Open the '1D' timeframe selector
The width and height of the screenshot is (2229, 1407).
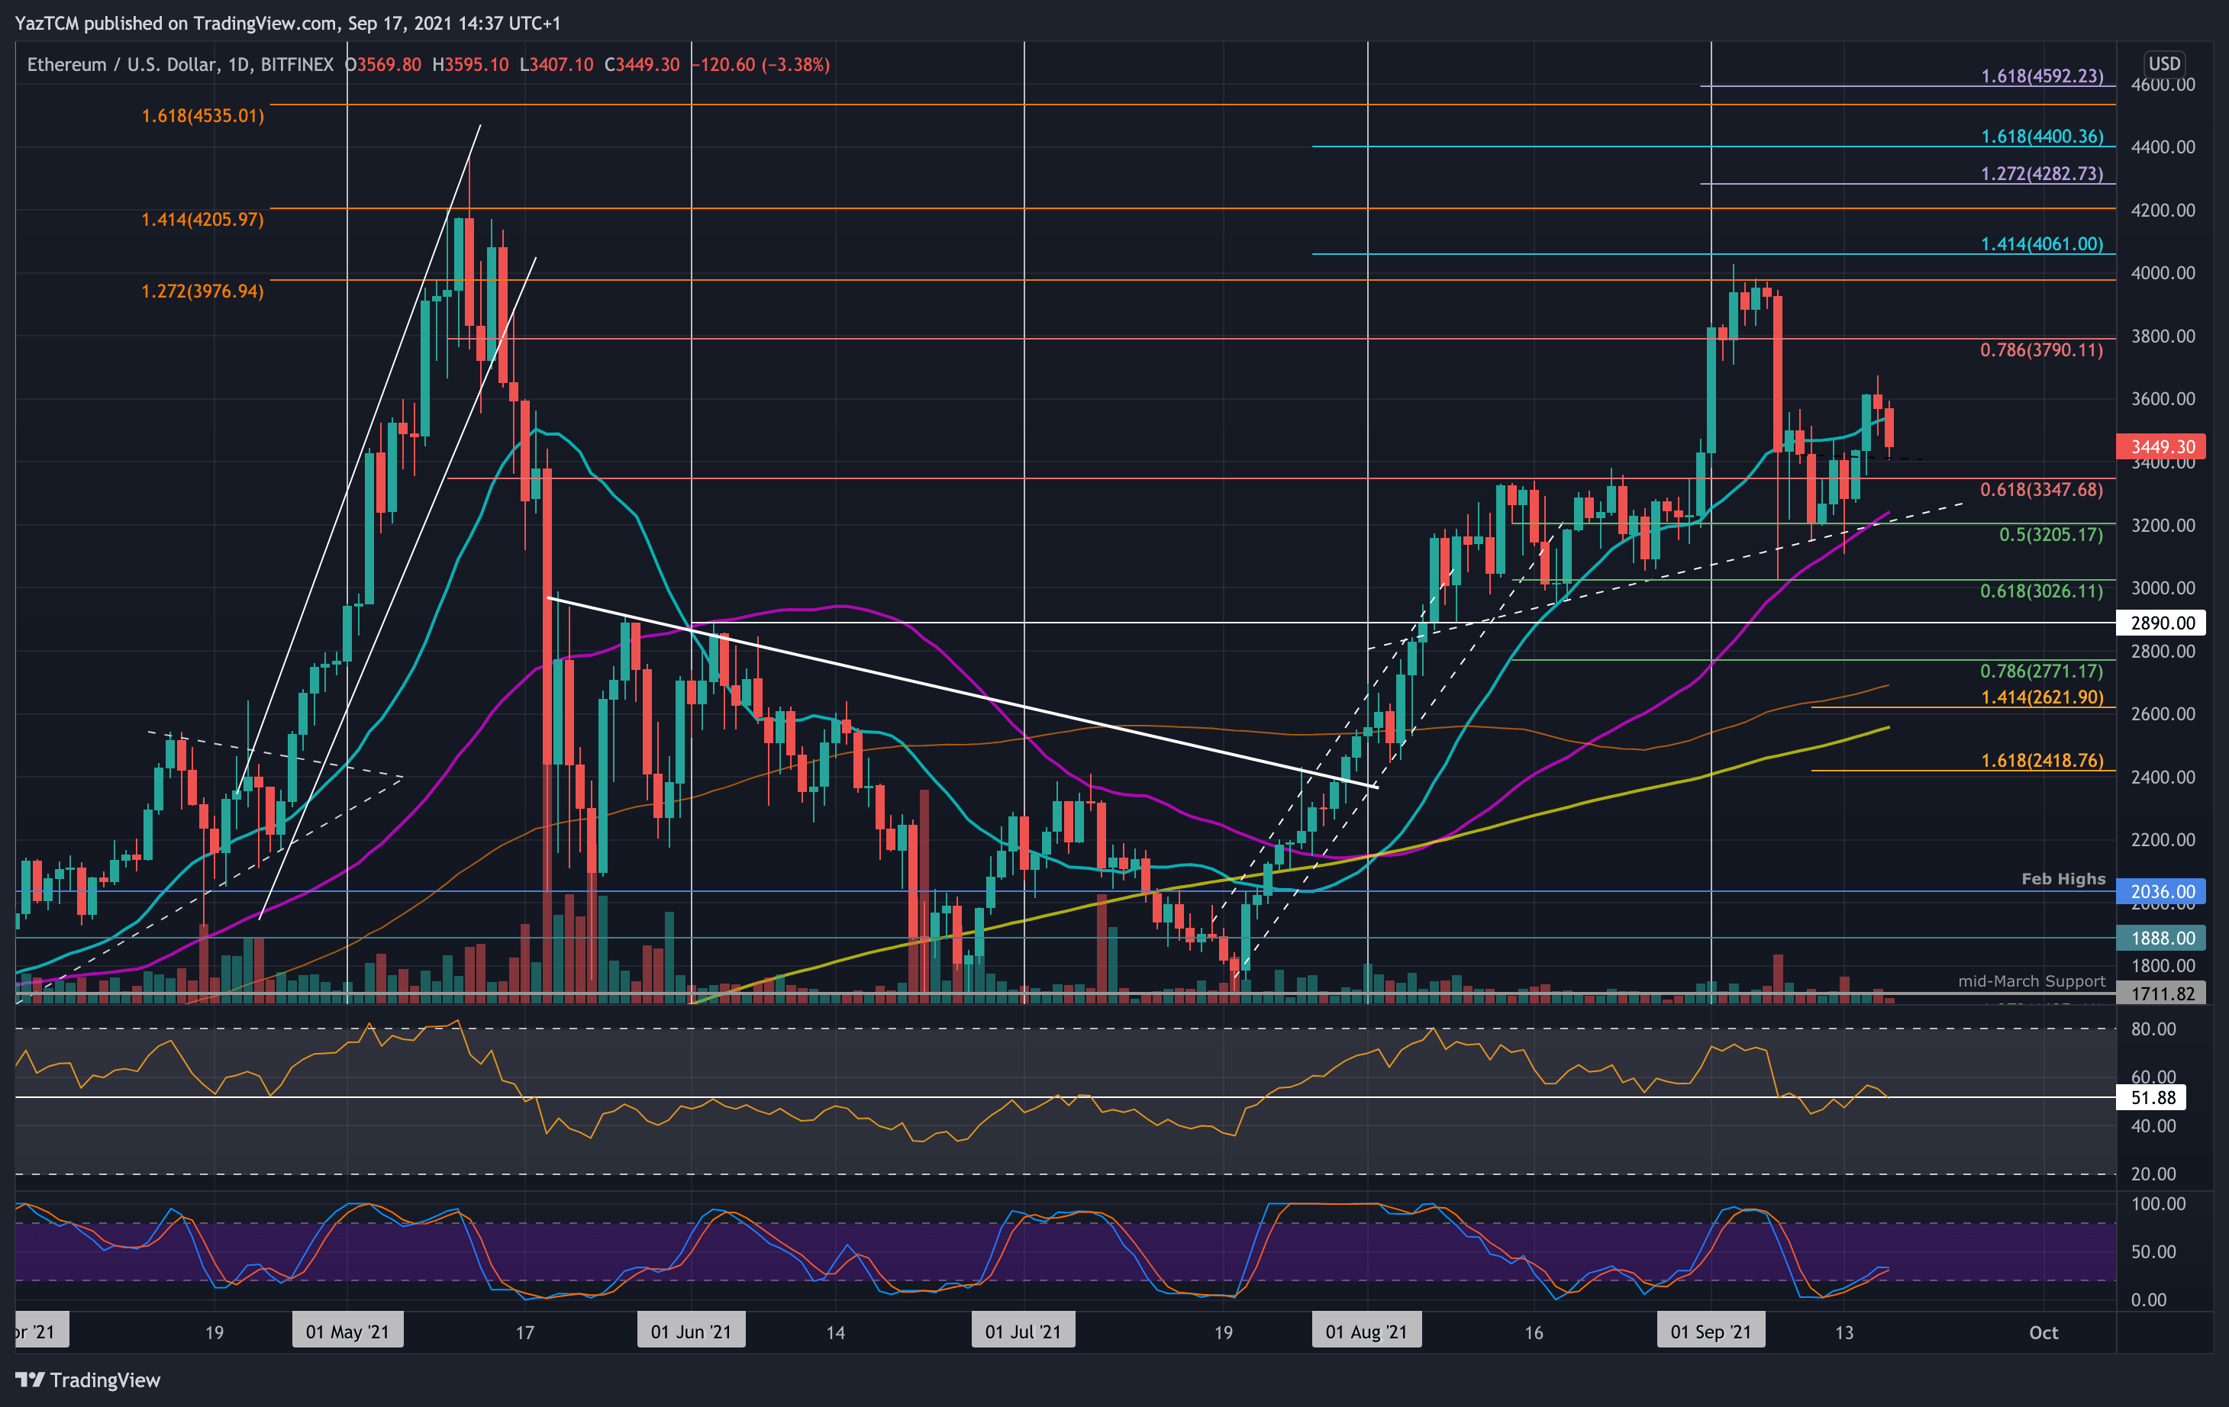(x=240, y=66)
